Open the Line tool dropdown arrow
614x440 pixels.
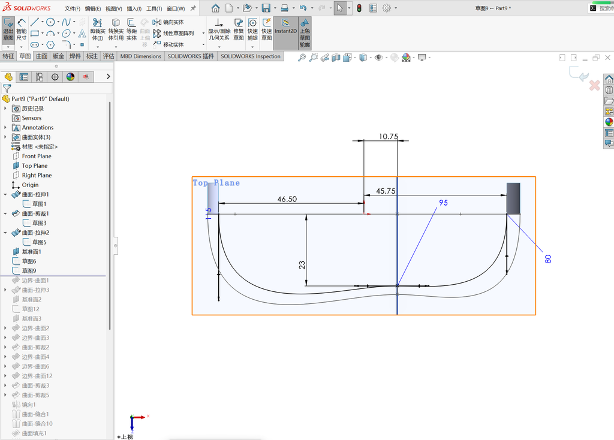tap(43, 22)
